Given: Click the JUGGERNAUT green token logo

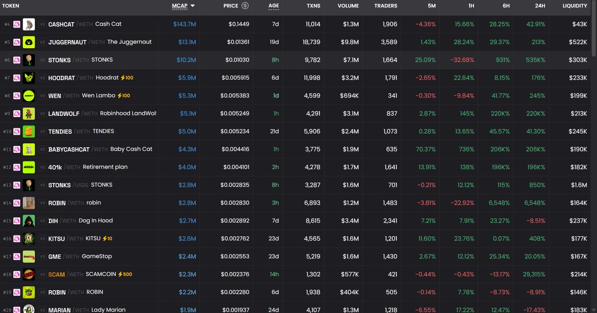Looking at the screenshot, I should tap(29, 42).
